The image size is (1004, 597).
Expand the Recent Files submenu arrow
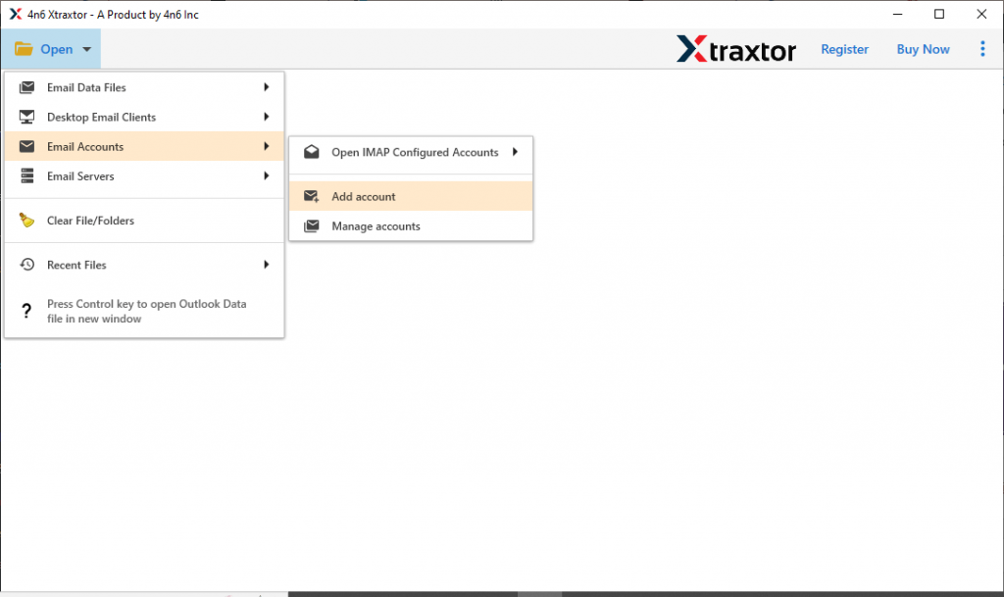pyautogui.click(x=267, y=265)
